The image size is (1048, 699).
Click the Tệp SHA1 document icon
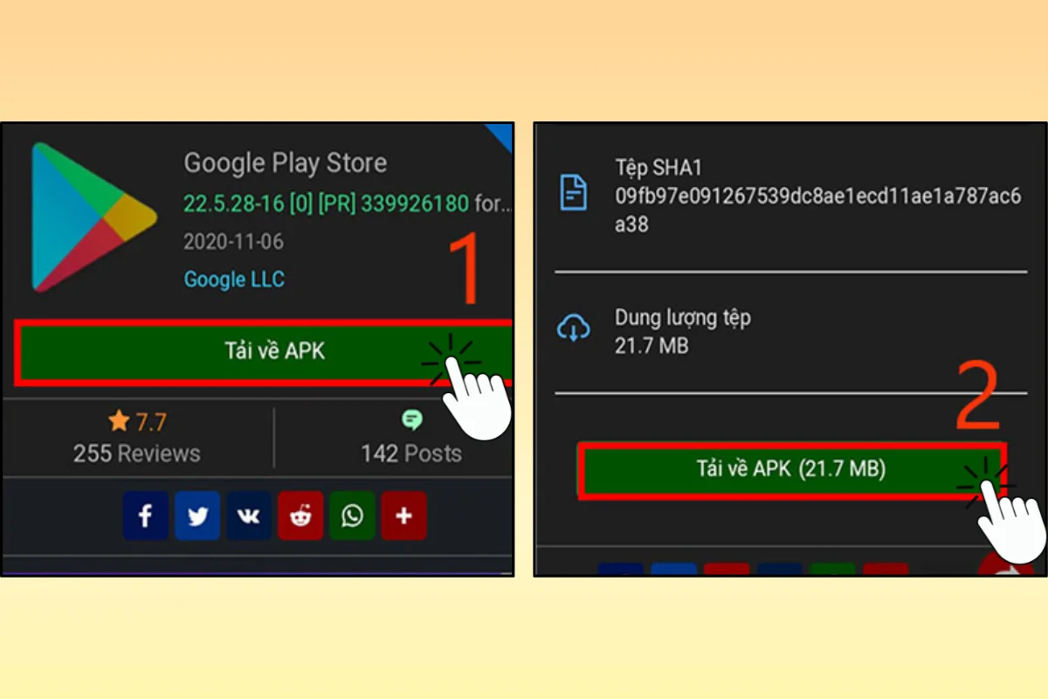click(x=573, y=192)
